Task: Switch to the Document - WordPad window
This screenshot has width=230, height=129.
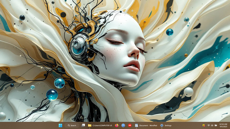Action: [x=148, y=125]
